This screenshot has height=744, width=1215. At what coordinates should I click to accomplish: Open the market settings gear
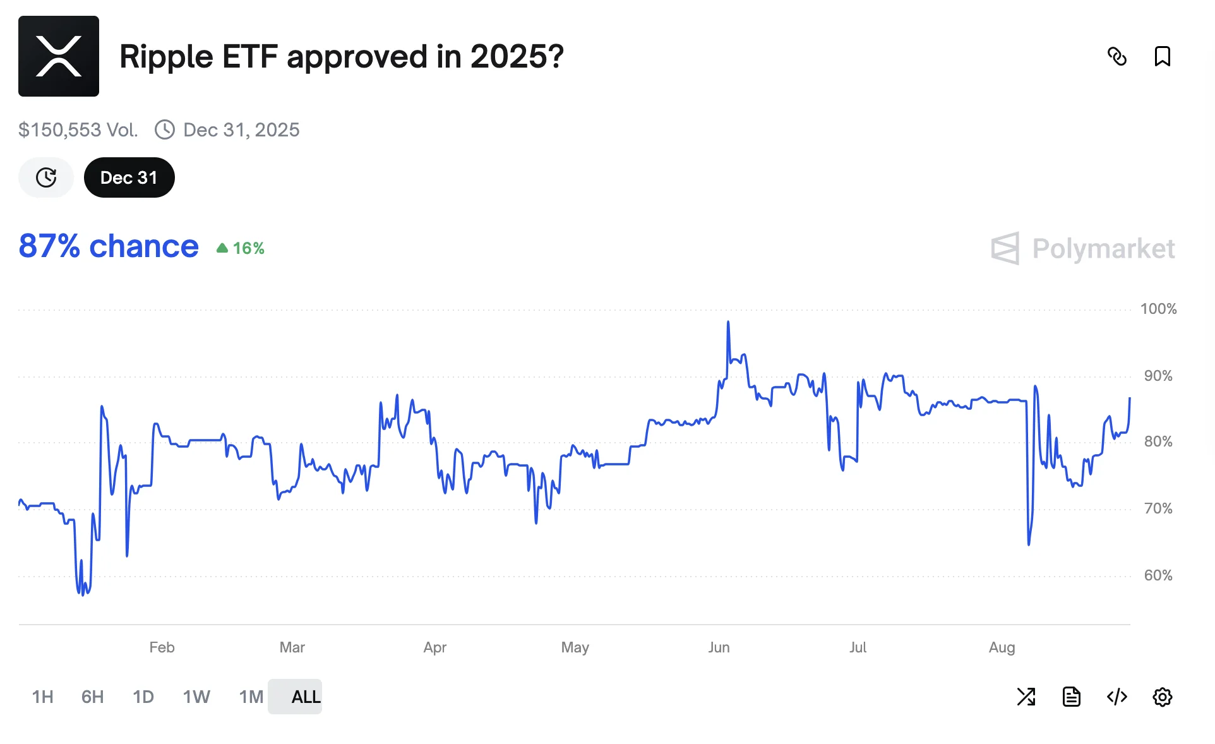coord(1162,697)
